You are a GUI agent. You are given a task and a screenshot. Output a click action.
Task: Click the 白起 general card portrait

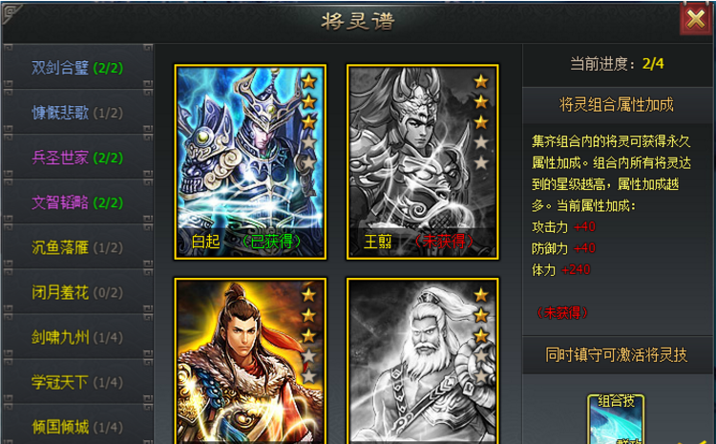point(250,161)
